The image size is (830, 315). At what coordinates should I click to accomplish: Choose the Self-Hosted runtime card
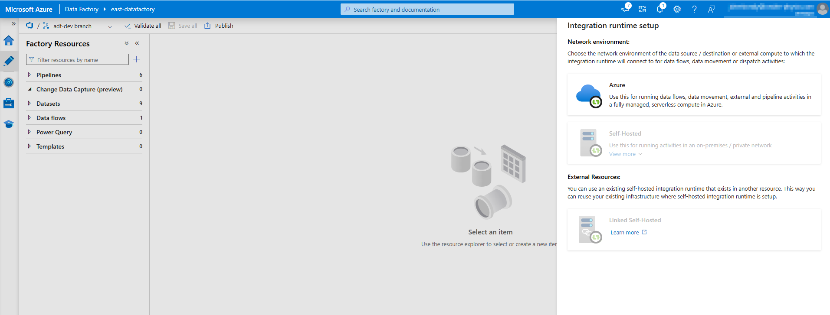pyautogui.click(x=694, y=143)
